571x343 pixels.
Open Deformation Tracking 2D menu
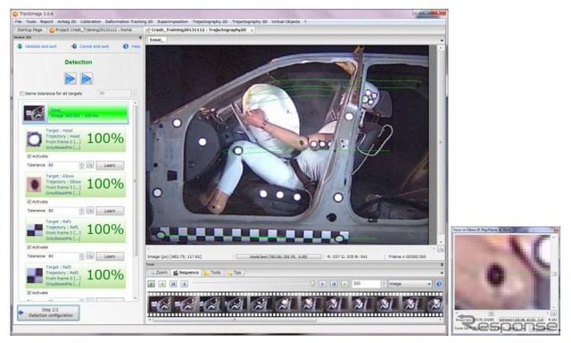(128, 21)
